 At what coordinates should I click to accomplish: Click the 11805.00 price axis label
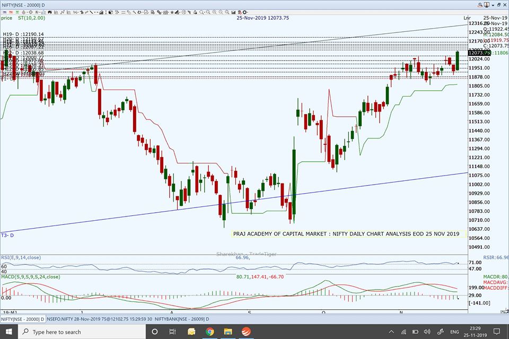479,86
